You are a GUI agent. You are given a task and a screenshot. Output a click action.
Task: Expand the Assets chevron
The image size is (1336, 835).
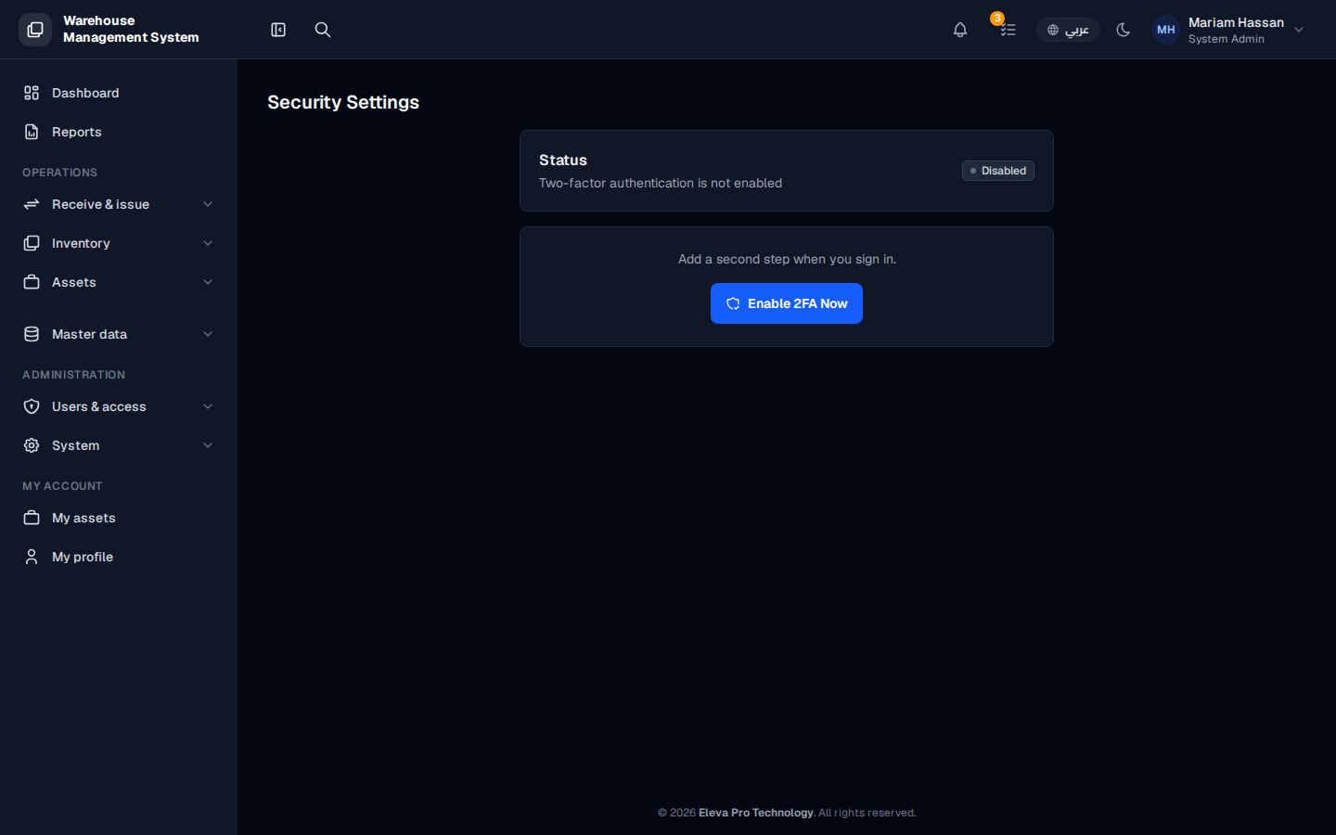(208, 282)
